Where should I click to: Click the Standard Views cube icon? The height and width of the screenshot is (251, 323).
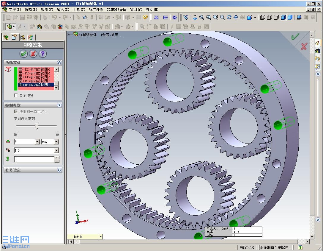coord(250,17)
